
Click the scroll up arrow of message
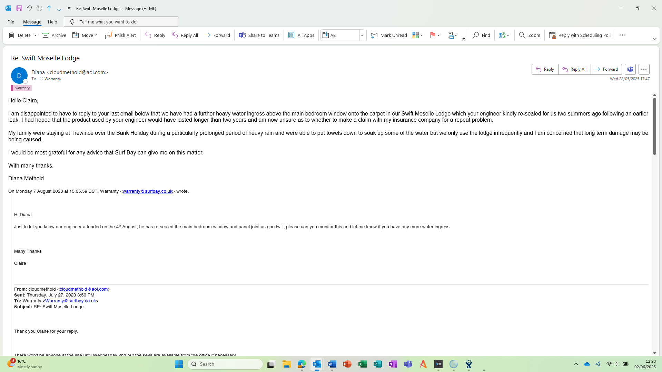click(654, 95)
